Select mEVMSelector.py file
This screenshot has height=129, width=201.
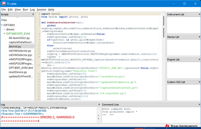click(20, 51)
